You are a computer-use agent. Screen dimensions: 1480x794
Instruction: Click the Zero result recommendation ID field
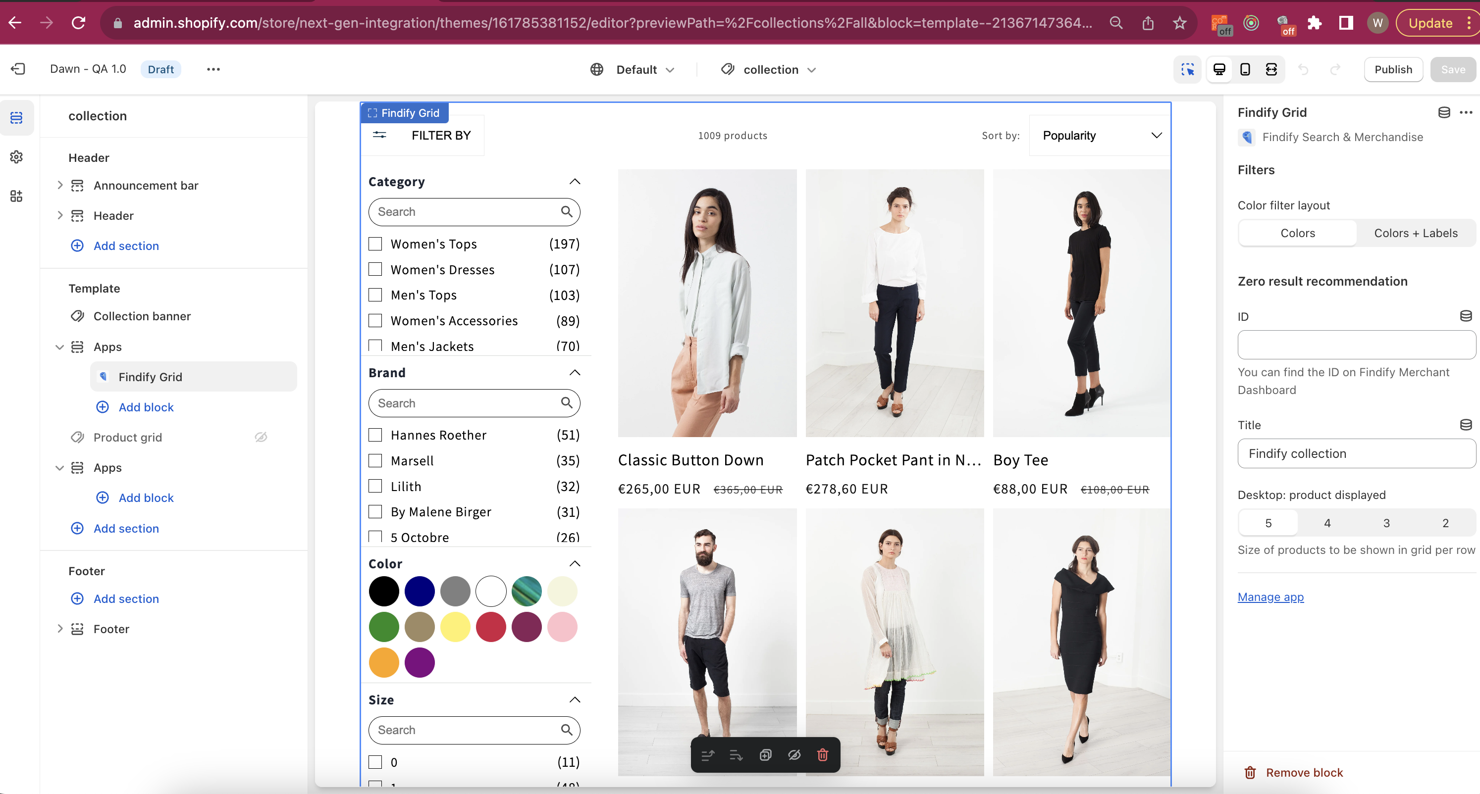tap(1356, 345)
